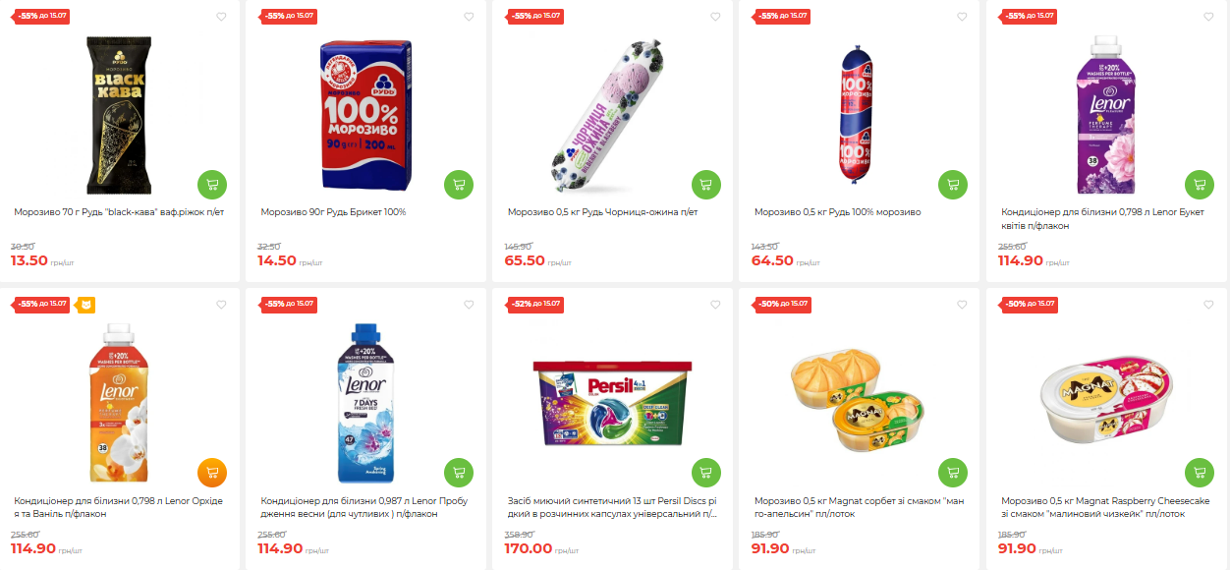
Task: Add Black-кава ice cream cone to cart
Action: coord(212,184)
